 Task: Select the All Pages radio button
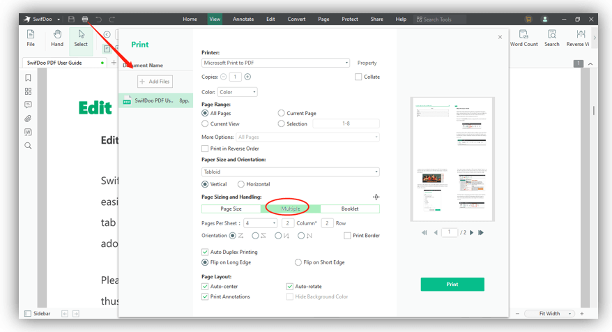(x=205, y=113)
